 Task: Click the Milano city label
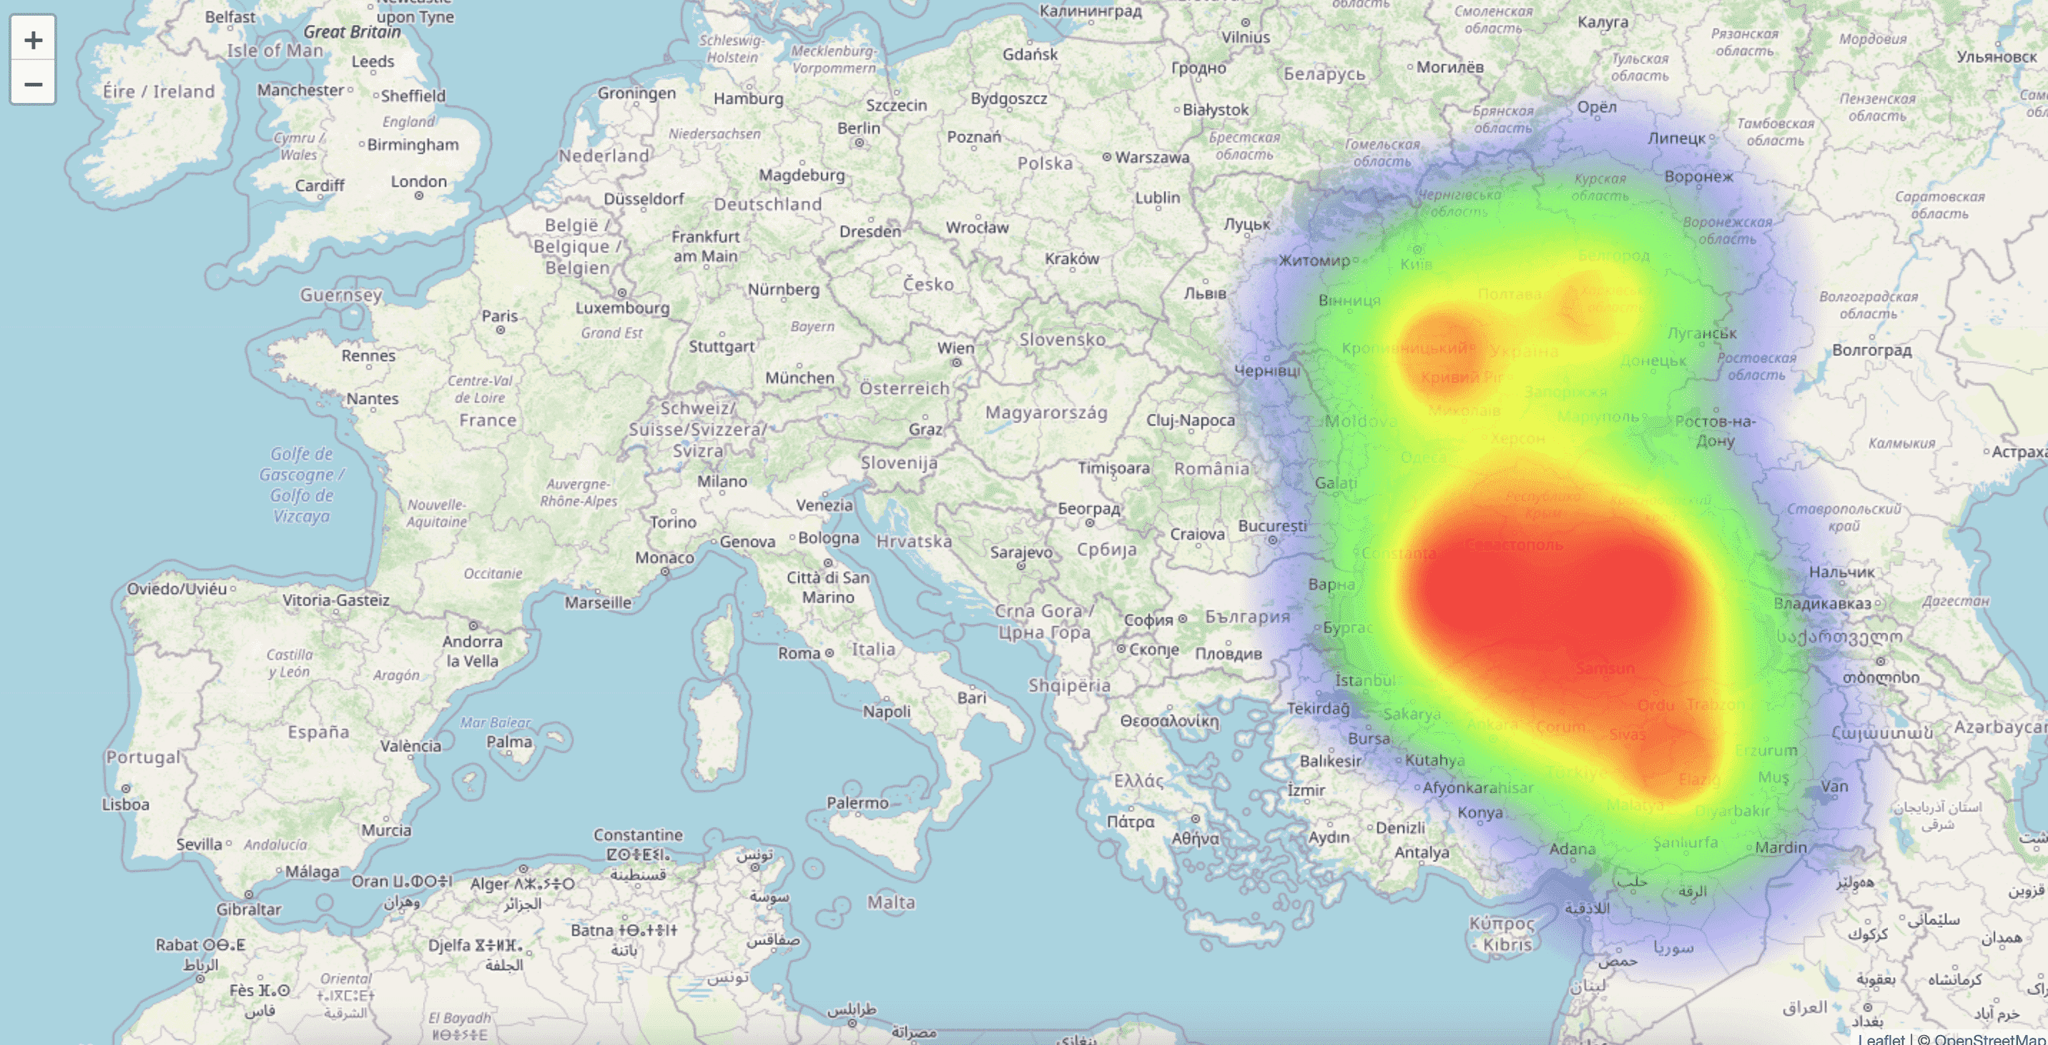(x=722, y=481)
